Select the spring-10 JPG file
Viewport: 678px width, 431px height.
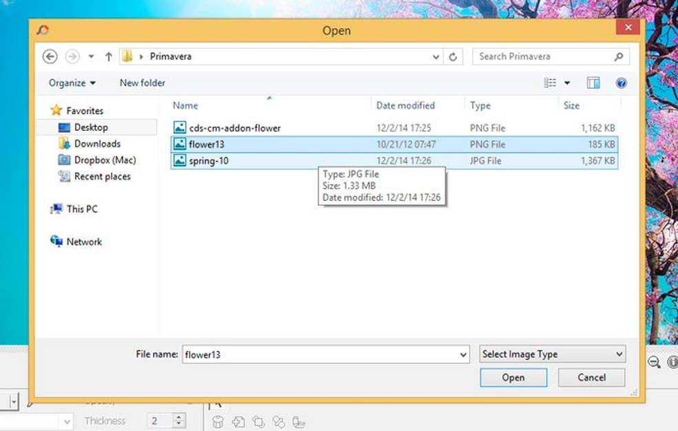coord(394,160)
